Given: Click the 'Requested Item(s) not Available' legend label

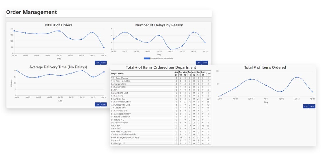Looking at the screenshot, I should tap(161, 59).
